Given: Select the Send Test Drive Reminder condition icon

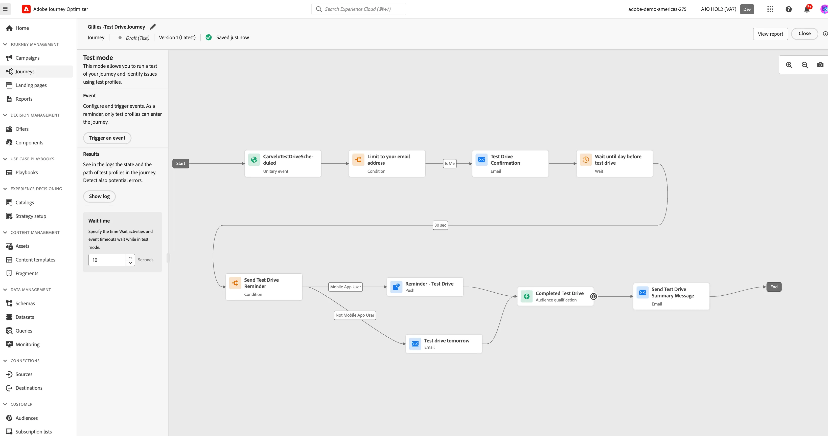Looking at the screenshot, I should tap(235, 283).
